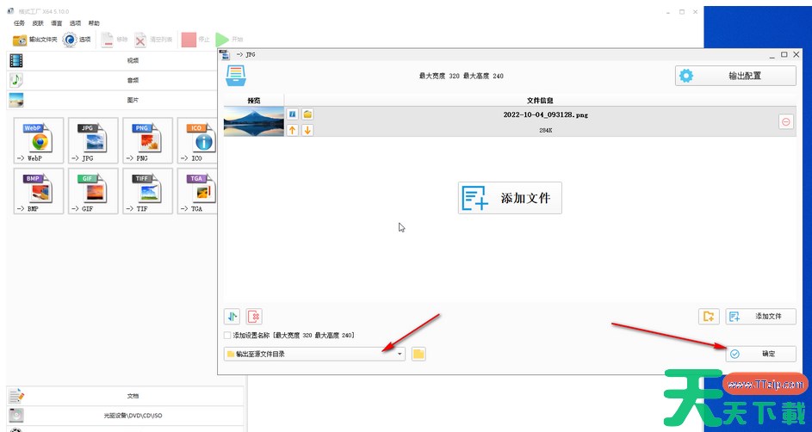Move the file down with orange arrow
This screenshot has height=432, width=812.
pyautogui.click(x=307, y=130)
